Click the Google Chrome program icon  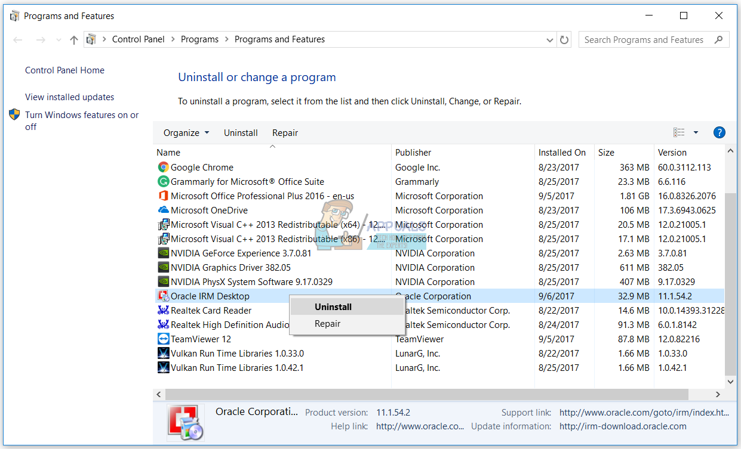click(x=163, y=168)
